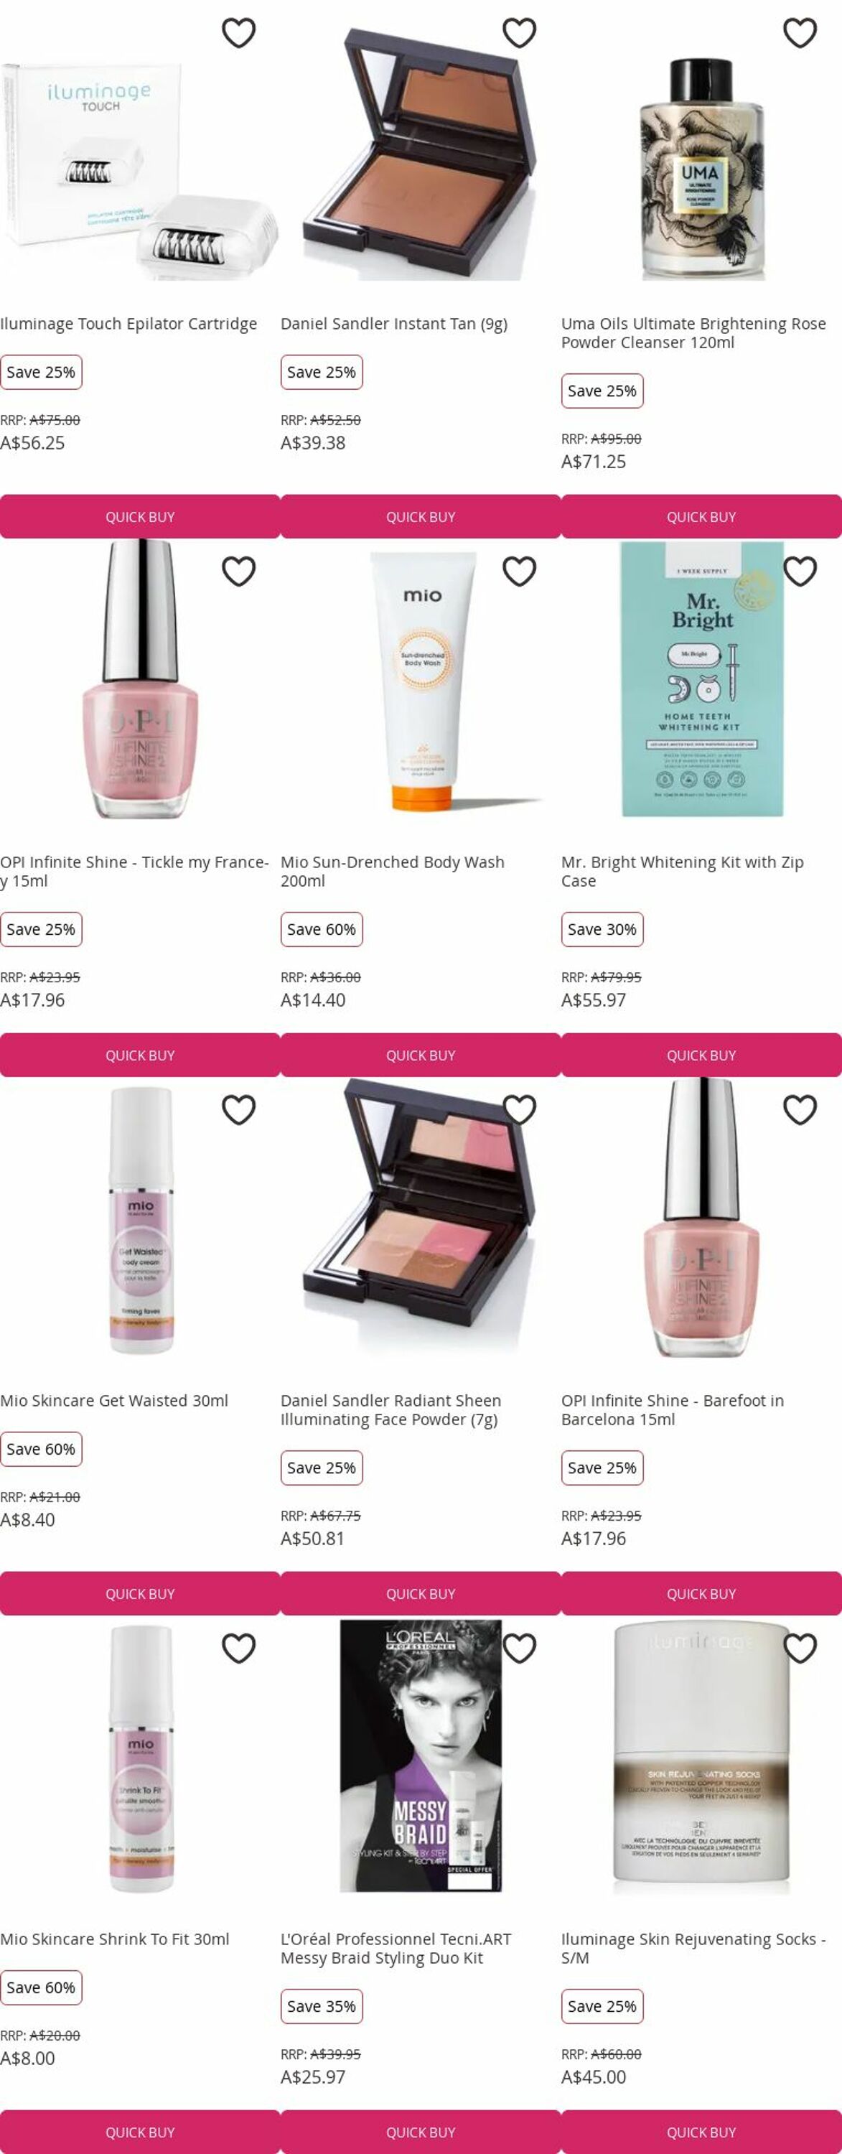Save Mio Sun-Drenched Body Wash to wishlist
This screenshot has height=2154, width=842.
519,571
